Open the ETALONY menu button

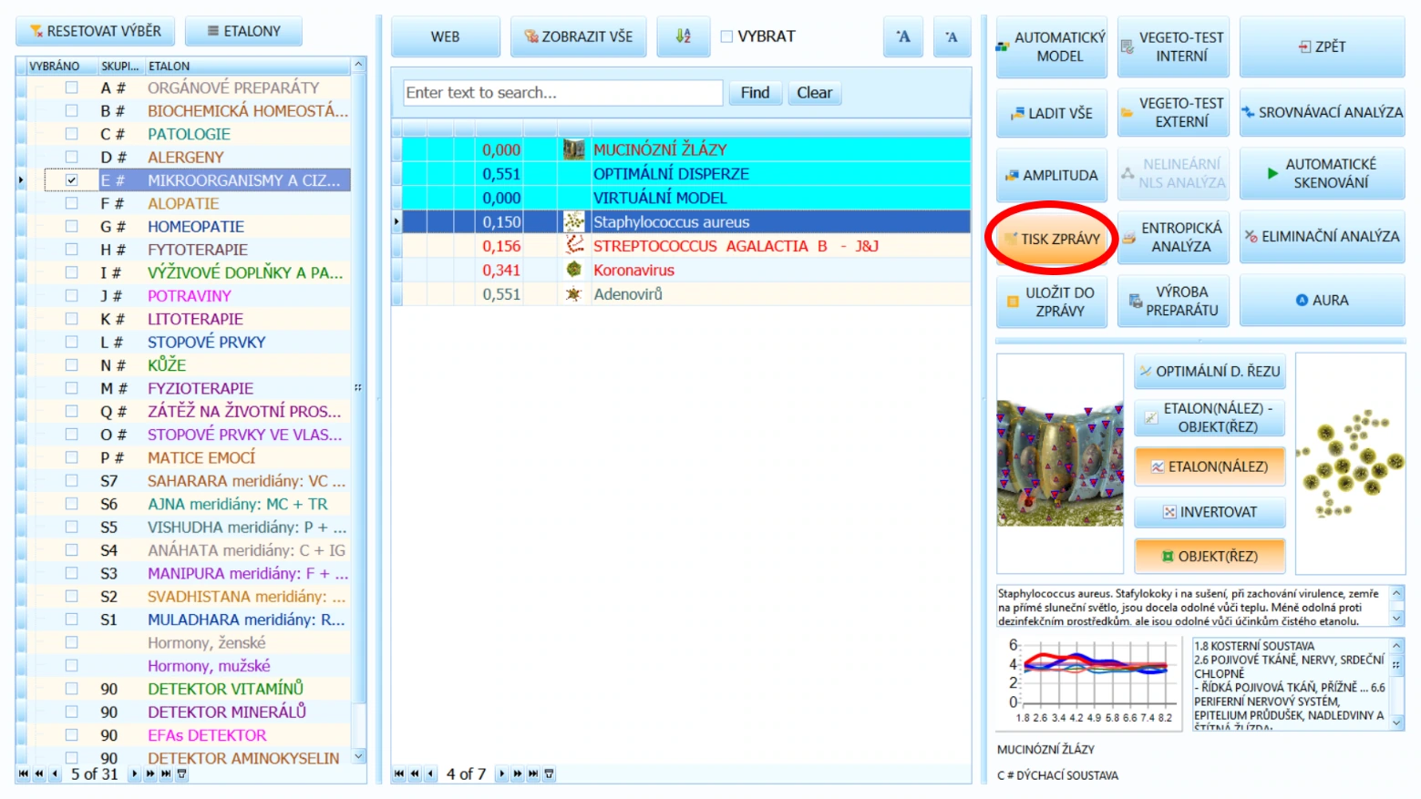(243, 31)
